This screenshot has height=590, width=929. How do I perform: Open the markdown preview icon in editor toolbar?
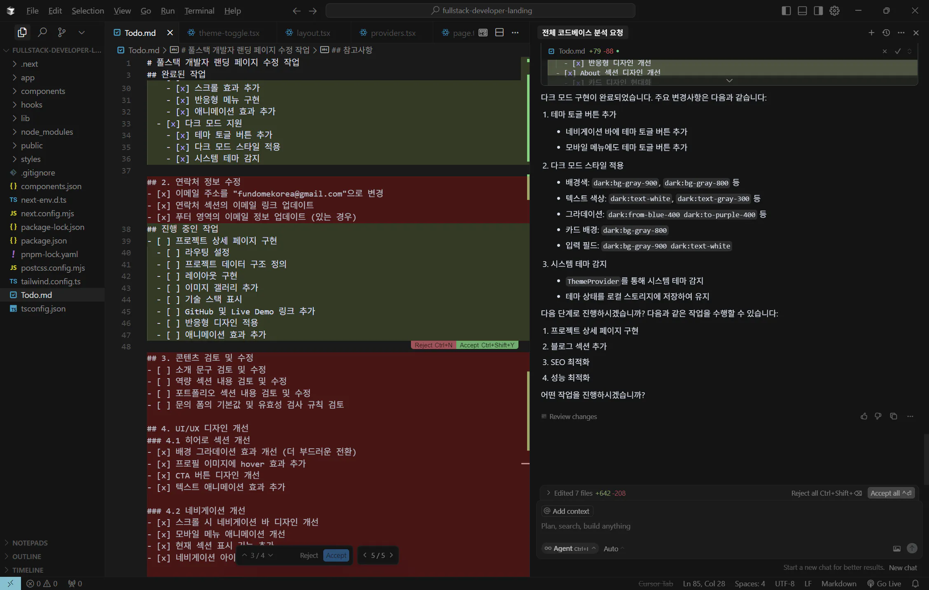tap(483, 33)
